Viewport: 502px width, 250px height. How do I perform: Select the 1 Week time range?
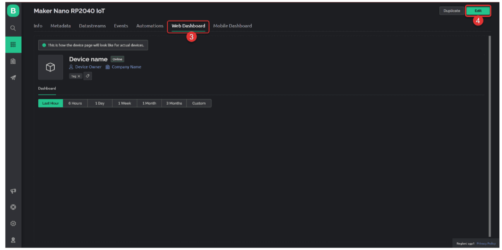125,103
